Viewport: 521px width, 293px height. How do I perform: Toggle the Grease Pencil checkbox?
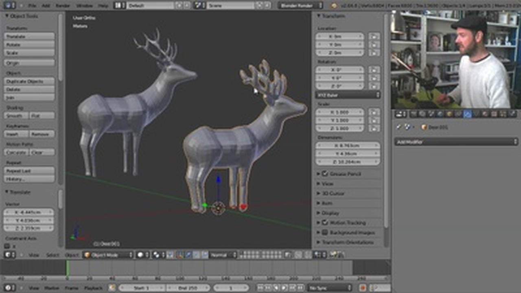click(325, 174)
